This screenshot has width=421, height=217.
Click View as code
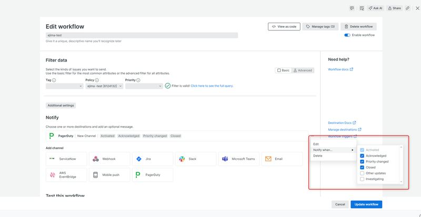point(284,27)
